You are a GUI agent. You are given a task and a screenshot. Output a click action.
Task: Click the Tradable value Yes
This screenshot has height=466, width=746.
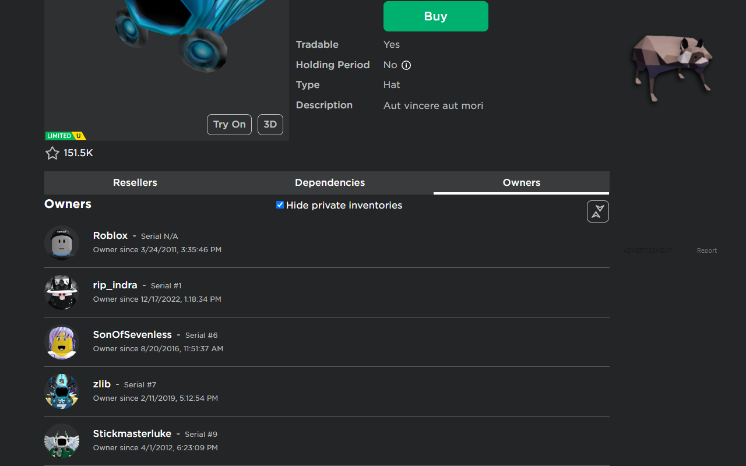tap(392, 45)
